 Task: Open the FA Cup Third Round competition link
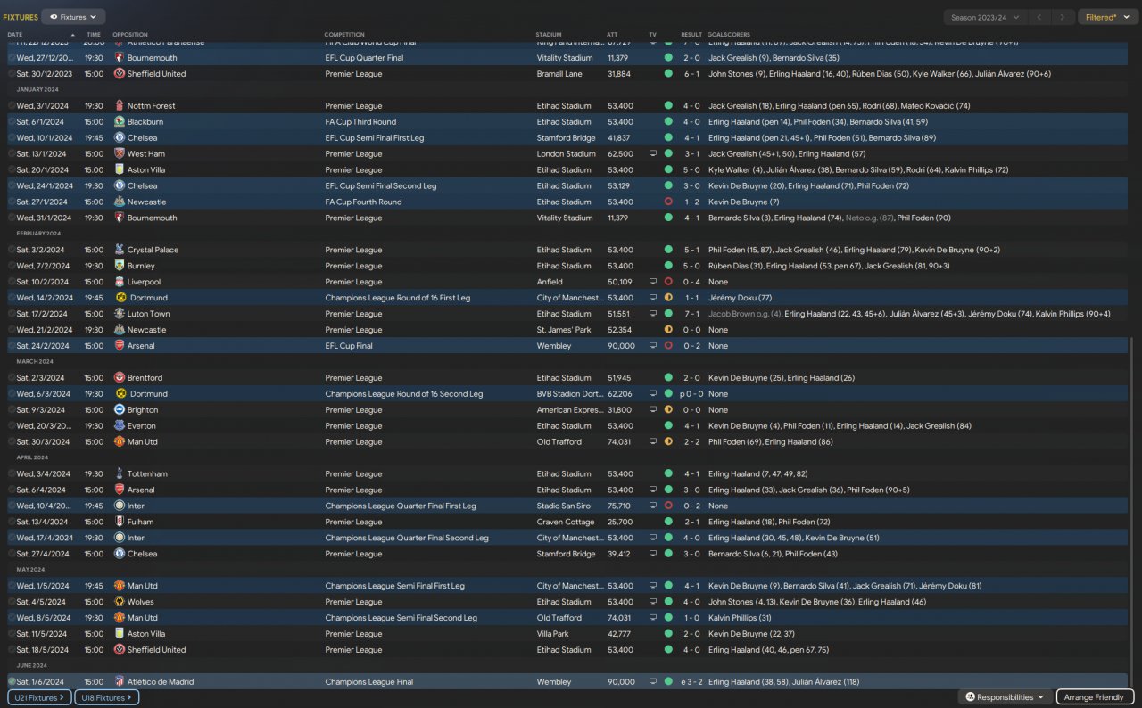click(360, 122)
